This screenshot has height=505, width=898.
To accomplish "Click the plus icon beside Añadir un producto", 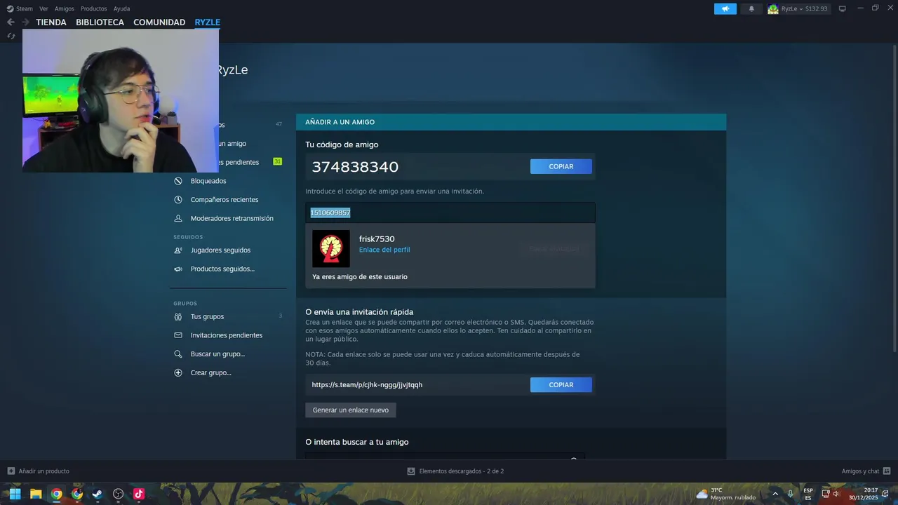I will tap(11, 471).
